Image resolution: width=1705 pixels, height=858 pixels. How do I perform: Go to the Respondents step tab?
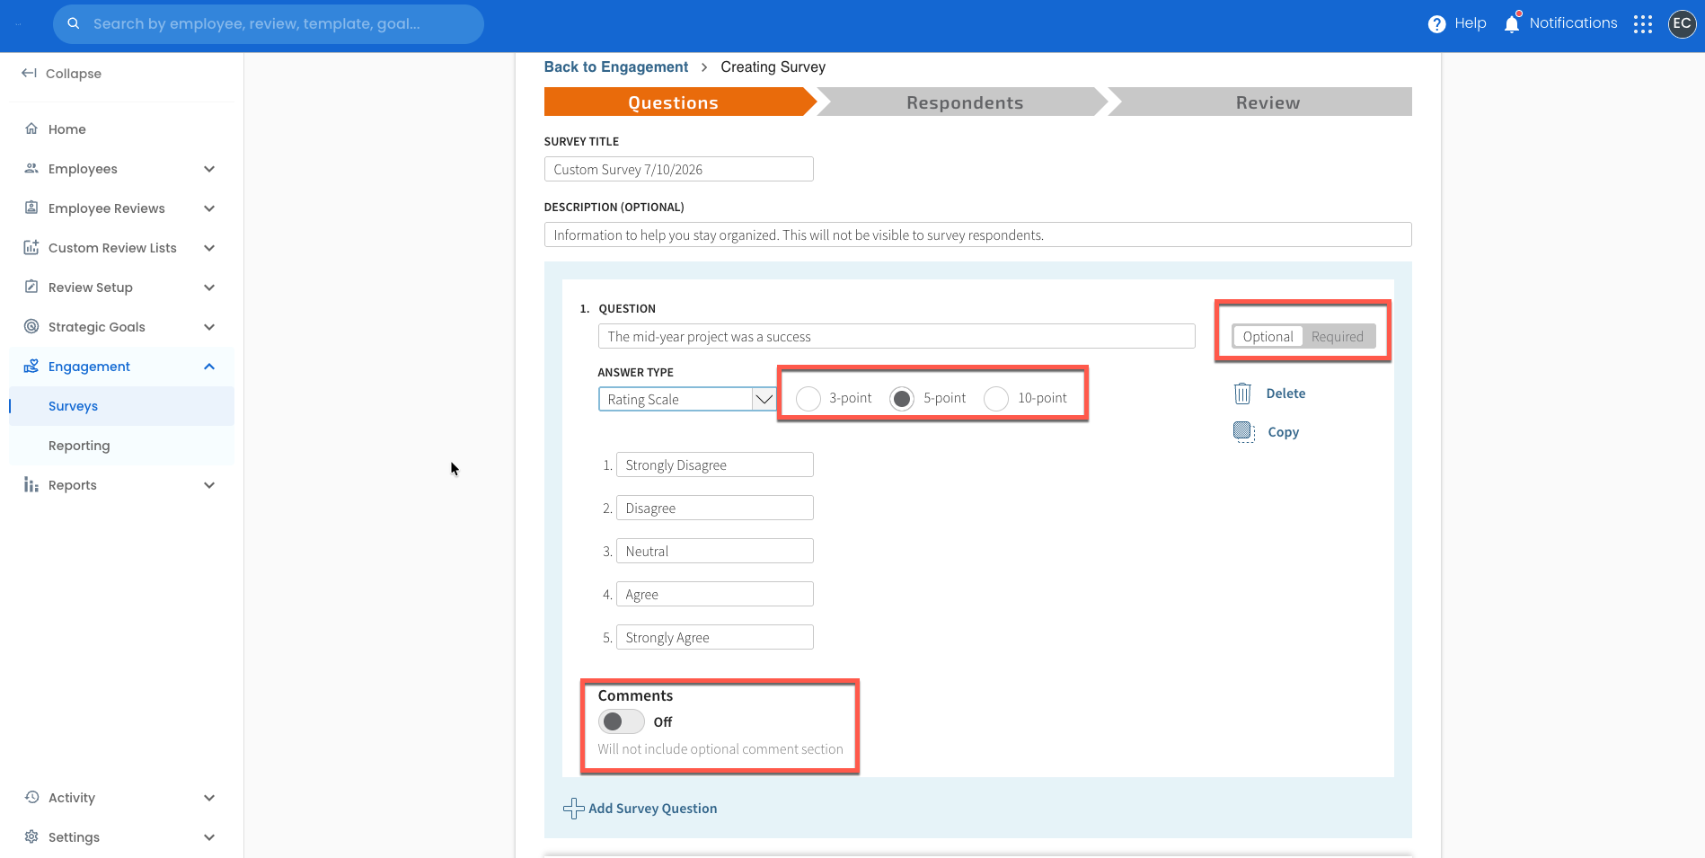965,102
